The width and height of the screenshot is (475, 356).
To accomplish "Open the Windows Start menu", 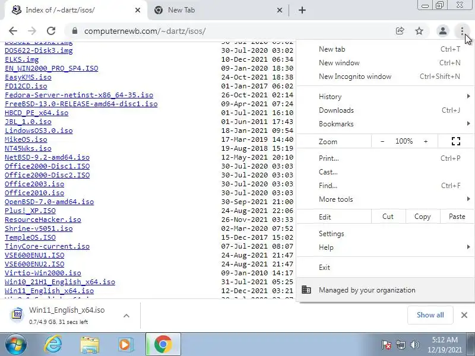I will coord(16,344).
